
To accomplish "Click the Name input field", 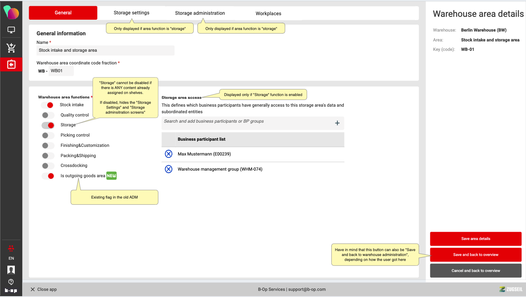I will pos(105,50).
